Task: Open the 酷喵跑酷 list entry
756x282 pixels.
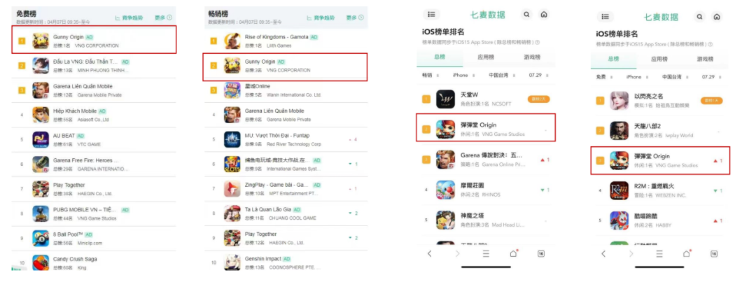Action: click(661, 221)
